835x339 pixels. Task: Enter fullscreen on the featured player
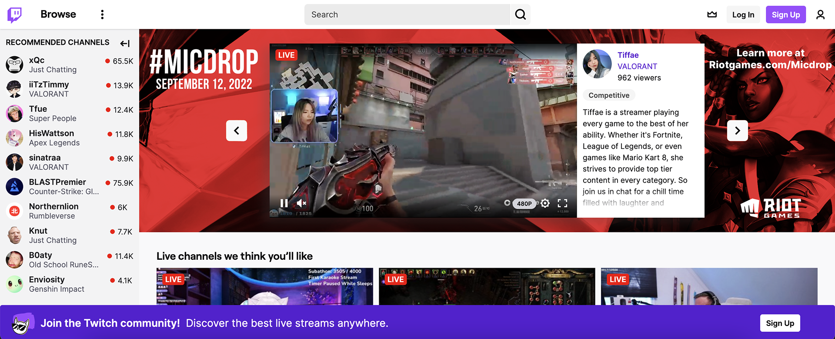(x=562, y=203)
